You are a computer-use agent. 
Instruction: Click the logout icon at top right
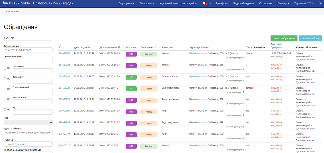click(x=320, y=4)
